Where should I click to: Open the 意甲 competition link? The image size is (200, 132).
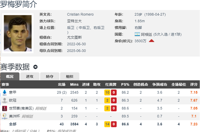(12, 92)
